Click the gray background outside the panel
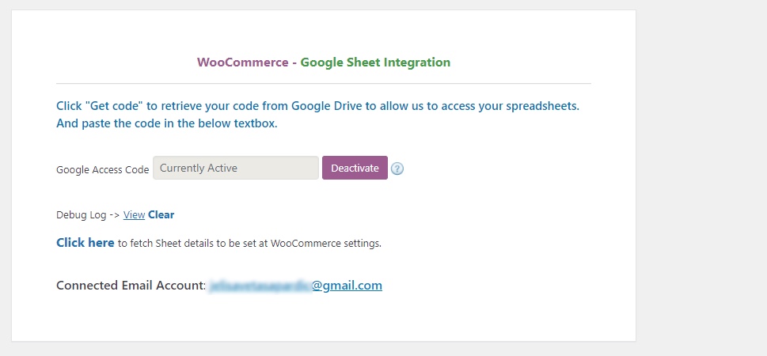The width and height of the screenshot is (767, 356). click(701, 178)
